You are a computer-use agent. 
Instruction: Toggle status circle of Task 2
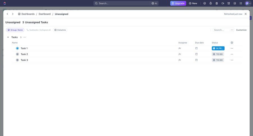point(17,54)
